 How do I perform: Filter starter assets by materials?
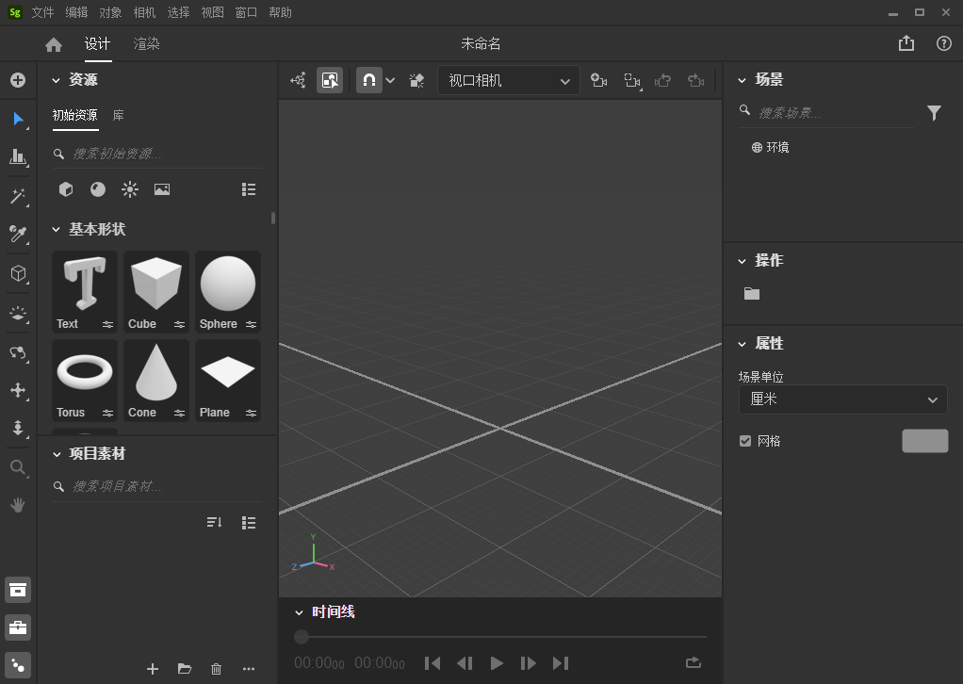coord(98,189)
